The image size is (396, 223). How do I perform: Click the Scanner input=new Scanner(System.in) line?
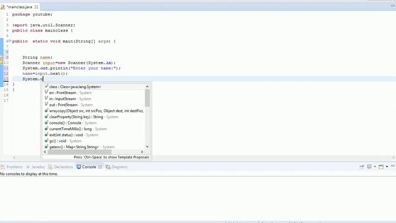[69, 63]
